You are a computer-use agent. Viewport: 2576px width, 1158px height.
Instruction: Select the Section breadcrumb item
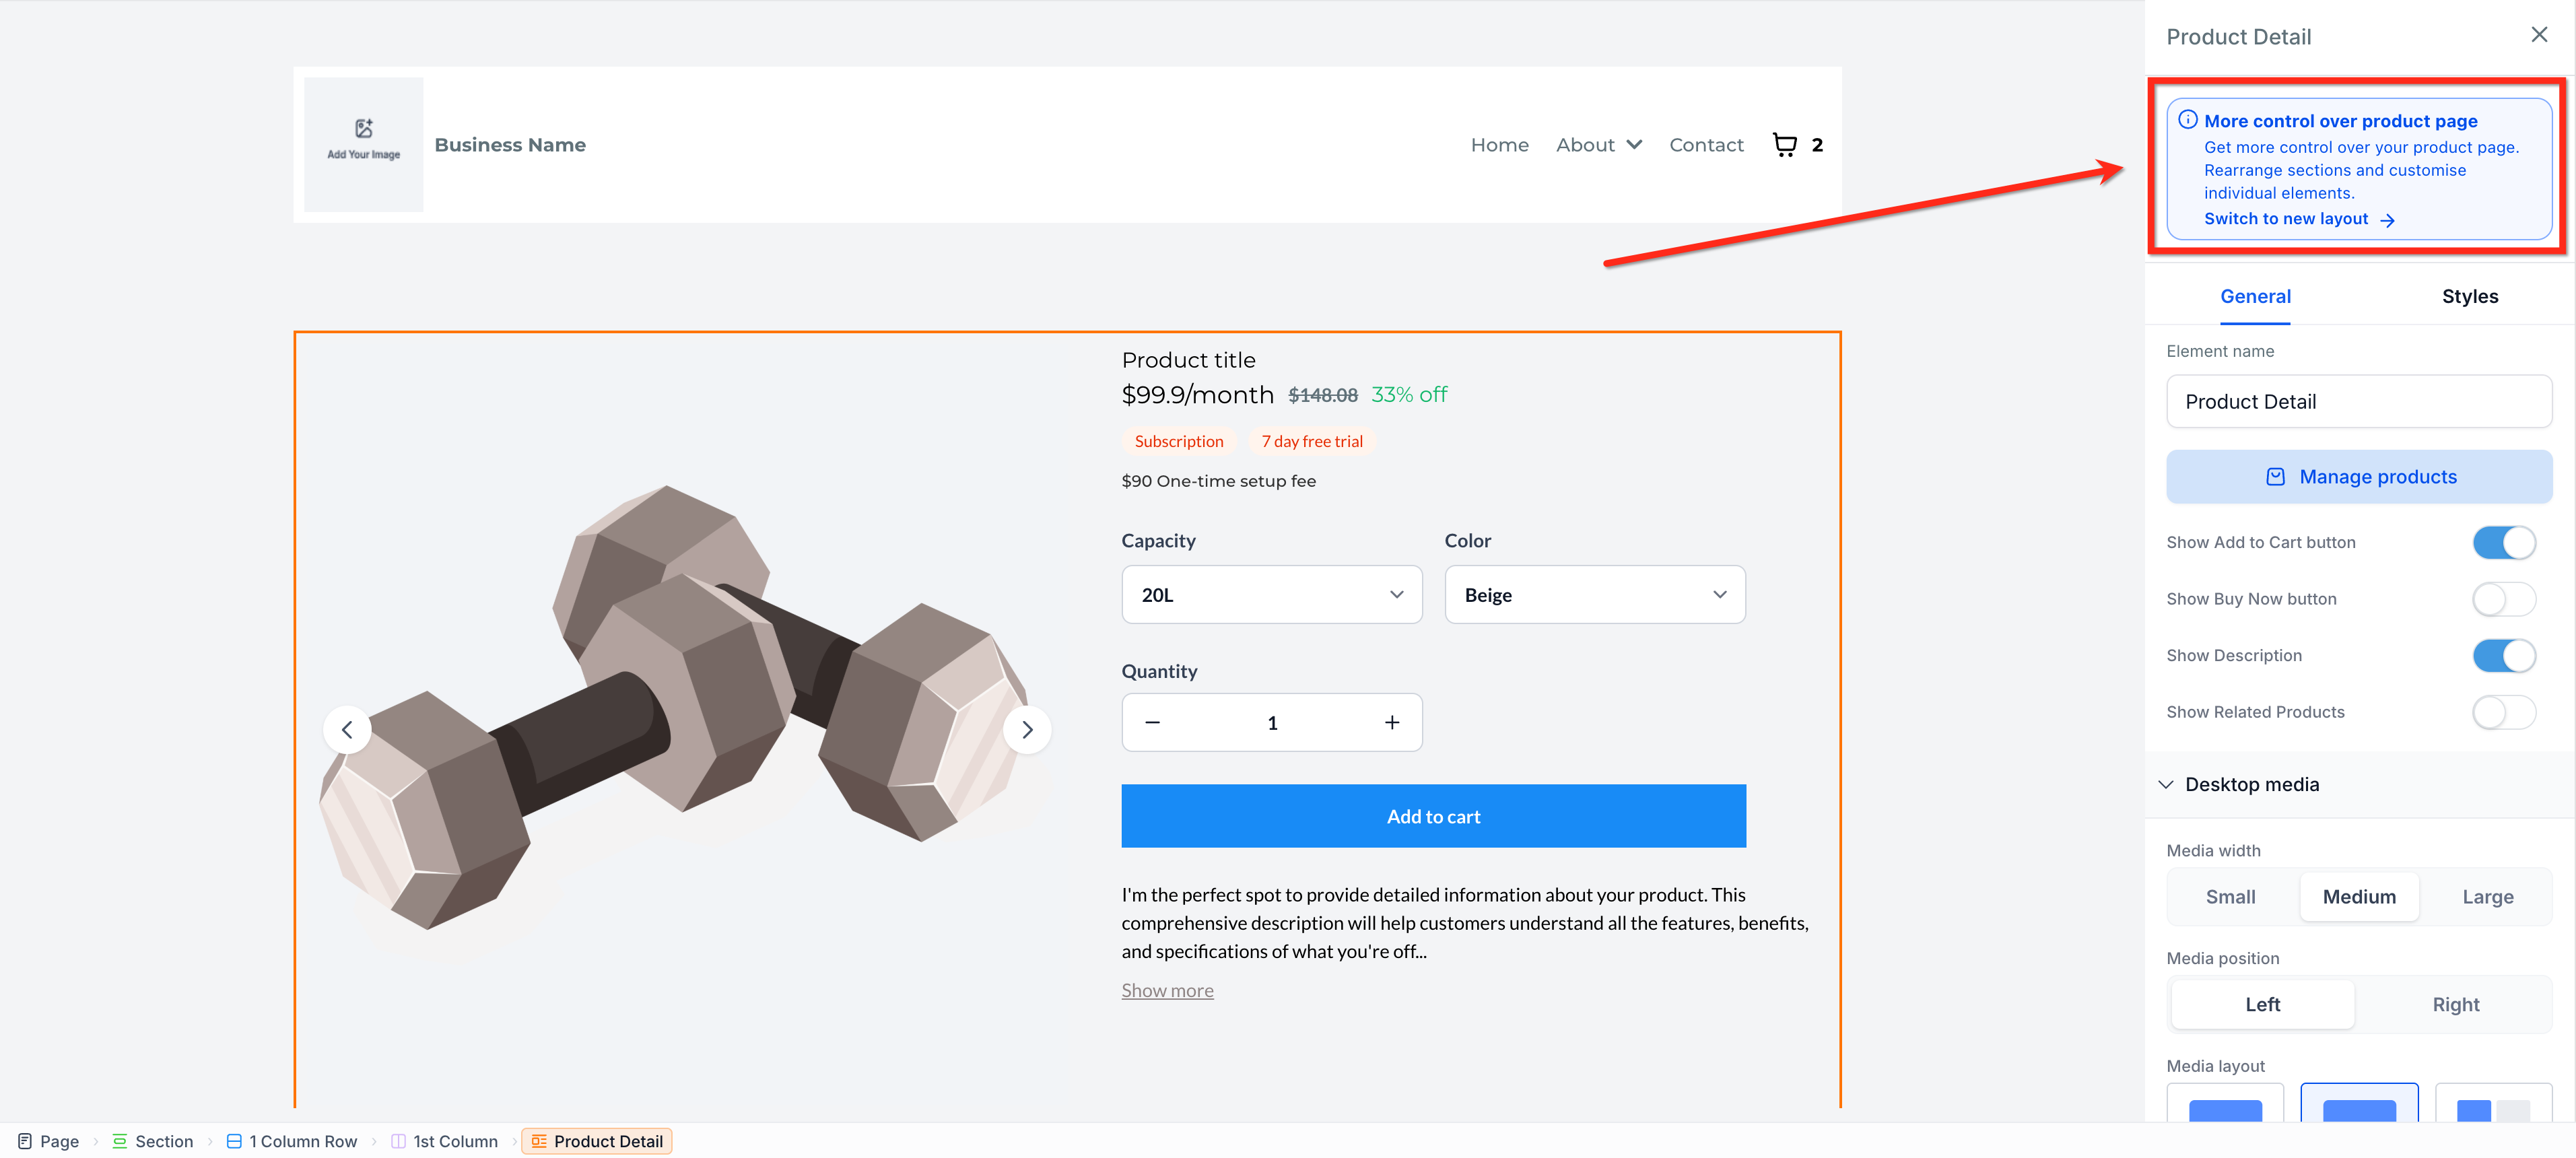[x=152, y=1141]
